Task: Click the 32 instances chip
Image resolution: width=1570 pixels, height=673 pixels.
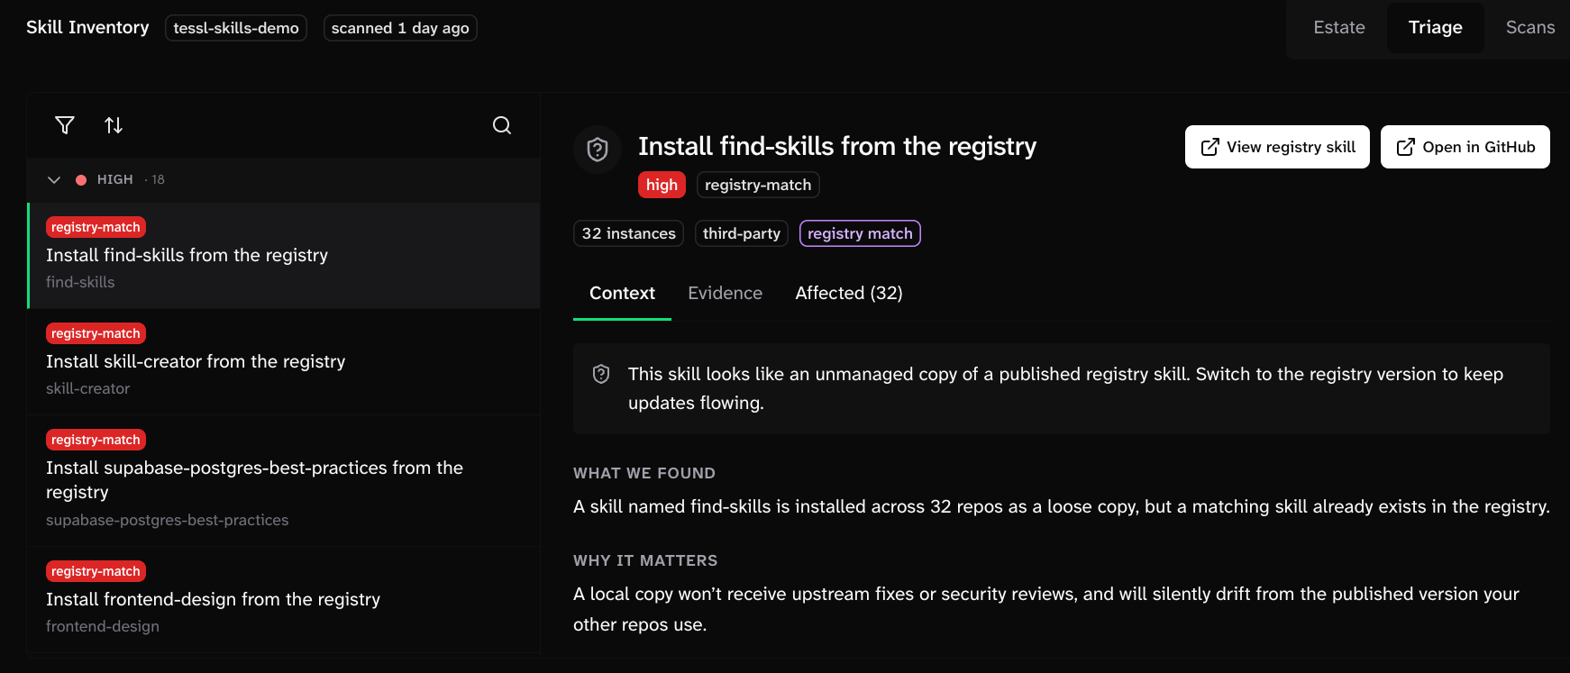Action: pos(628,233)
